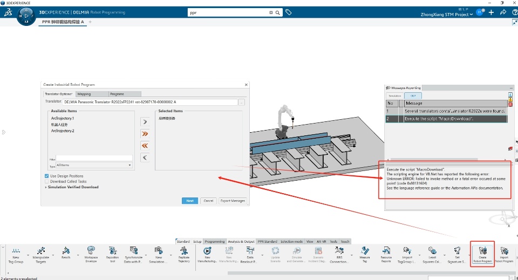Click the Replicate Trajectory icon

(x=184, y=255)
